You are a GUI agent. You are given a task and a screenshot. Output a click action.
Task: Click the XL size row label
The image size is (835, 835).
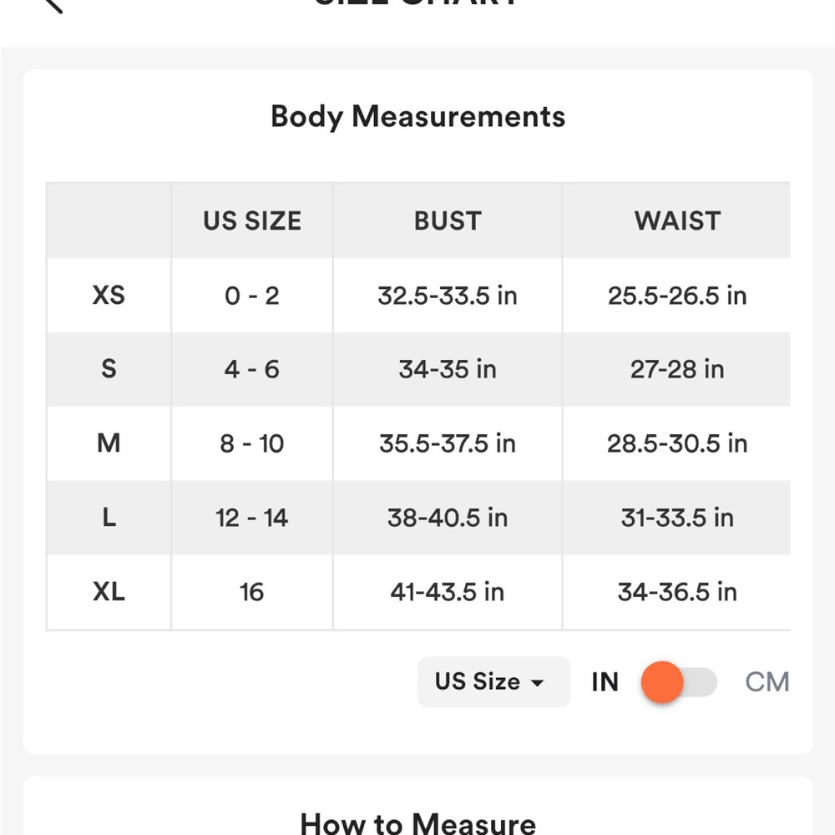click(x=109, y=592)
